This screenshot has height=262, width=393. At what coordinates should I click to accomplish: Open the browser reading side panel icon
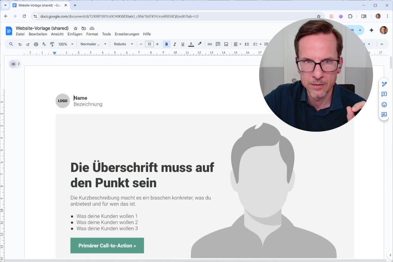(x=364, y=16)
